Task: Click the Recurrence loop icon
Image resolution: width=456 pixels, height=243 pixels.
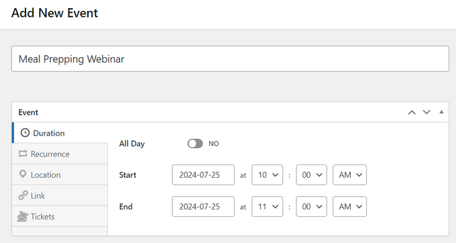Action: point(23,153)
